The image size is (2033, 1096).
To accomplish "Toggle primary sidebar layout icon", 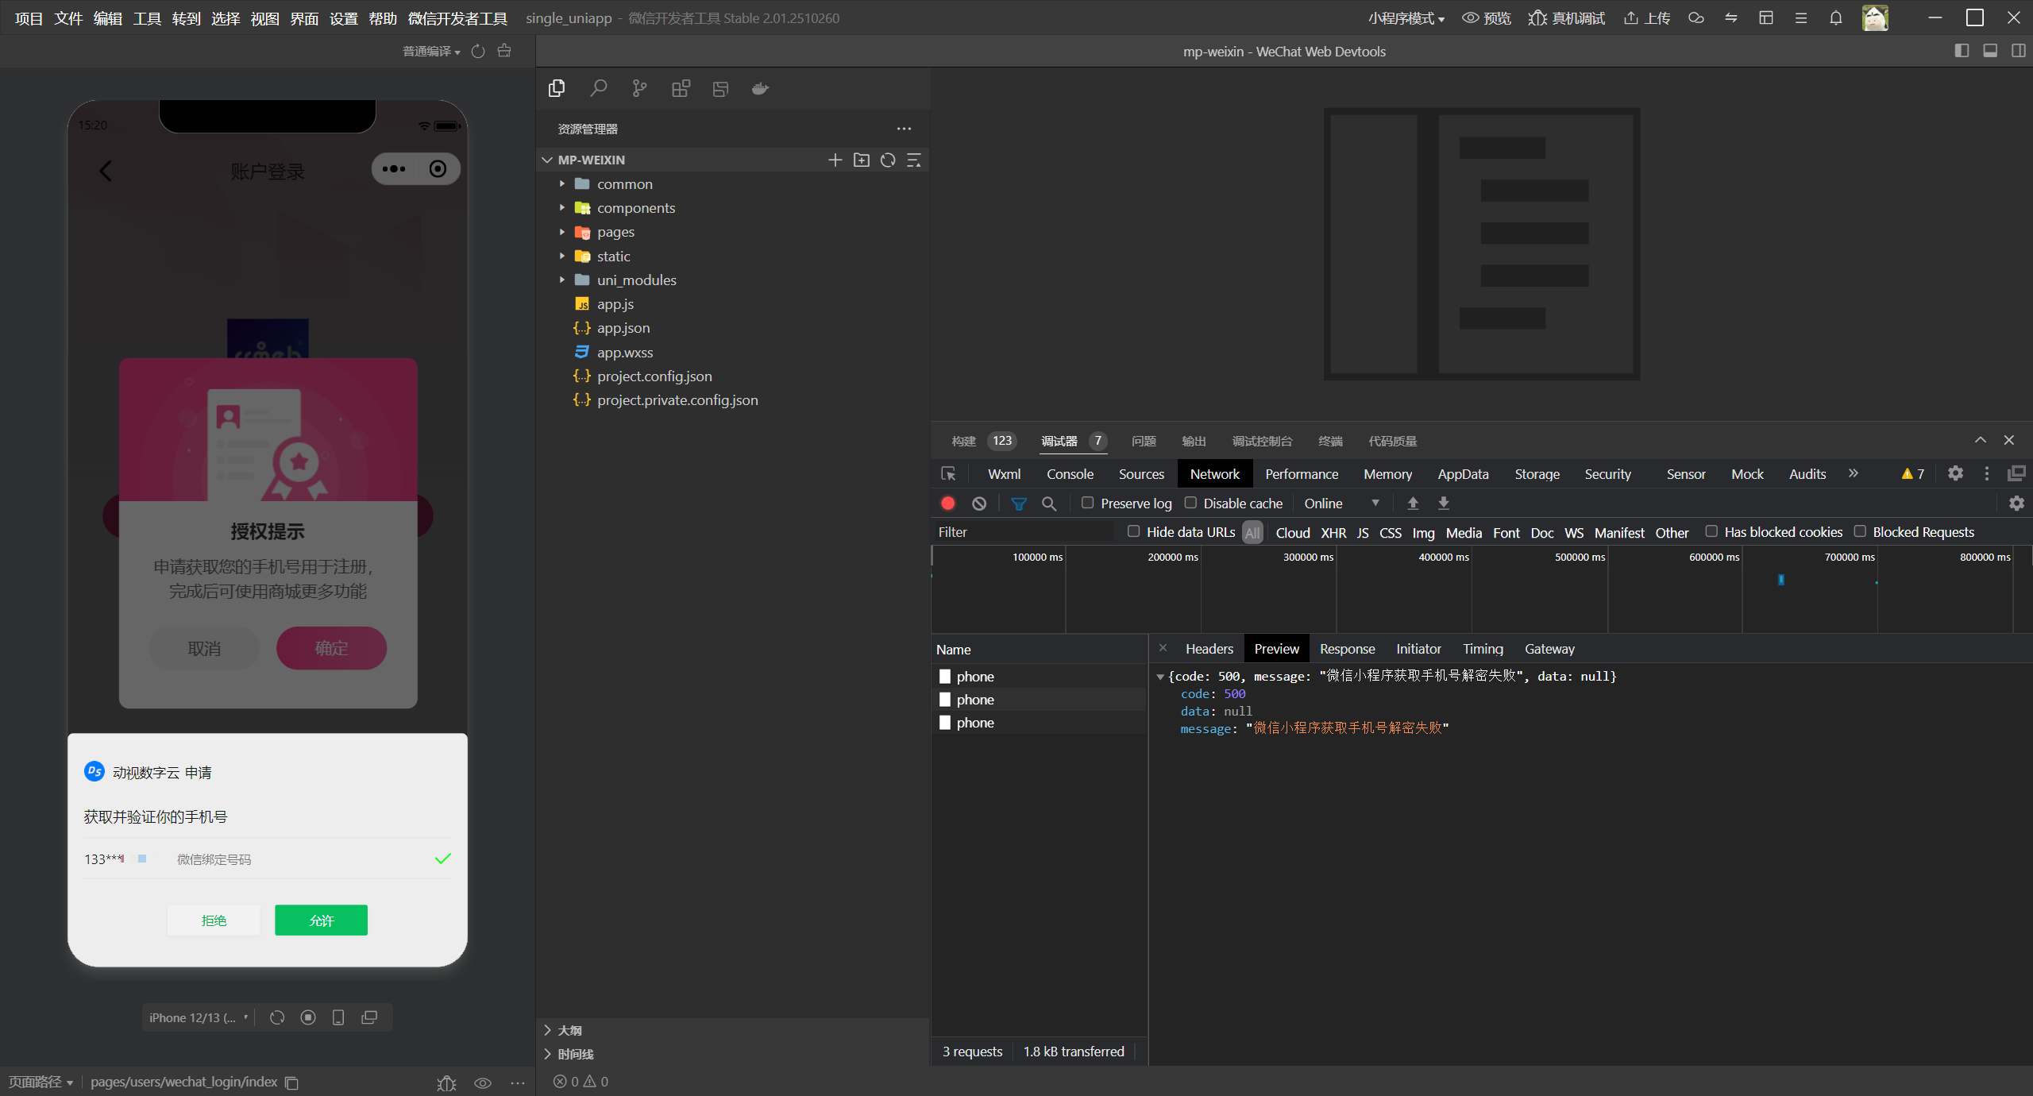I will point(1962,51).
